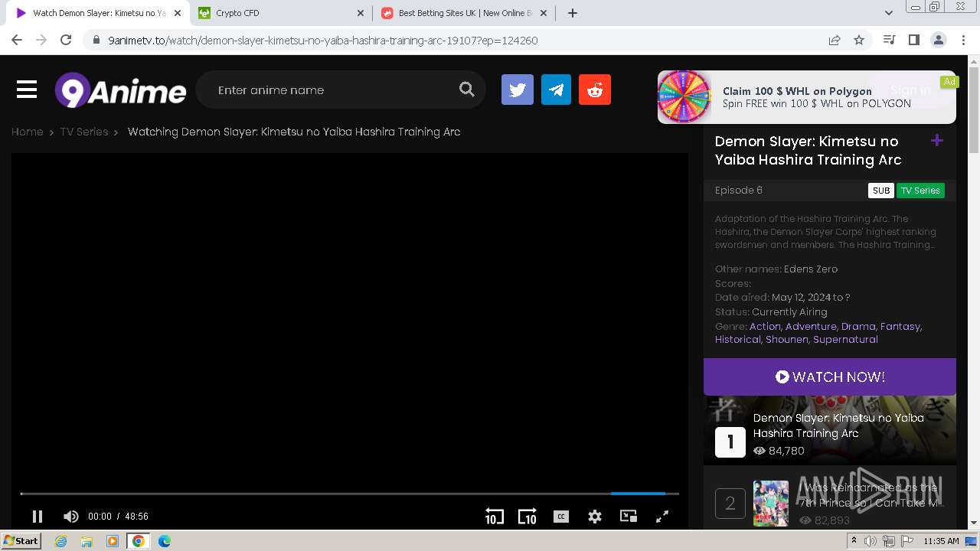The height and width of the screenshot is (551, 980).
Task: Click the Home breadcrumb link
Action: (x=27, y=132)
